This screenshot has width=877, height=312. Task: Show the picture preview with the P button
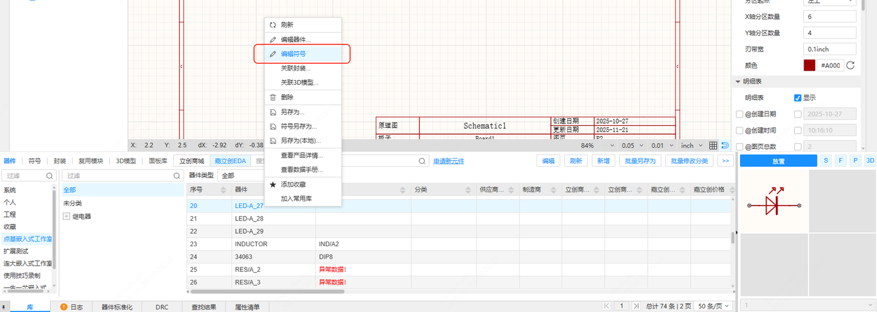click(855, 161)
